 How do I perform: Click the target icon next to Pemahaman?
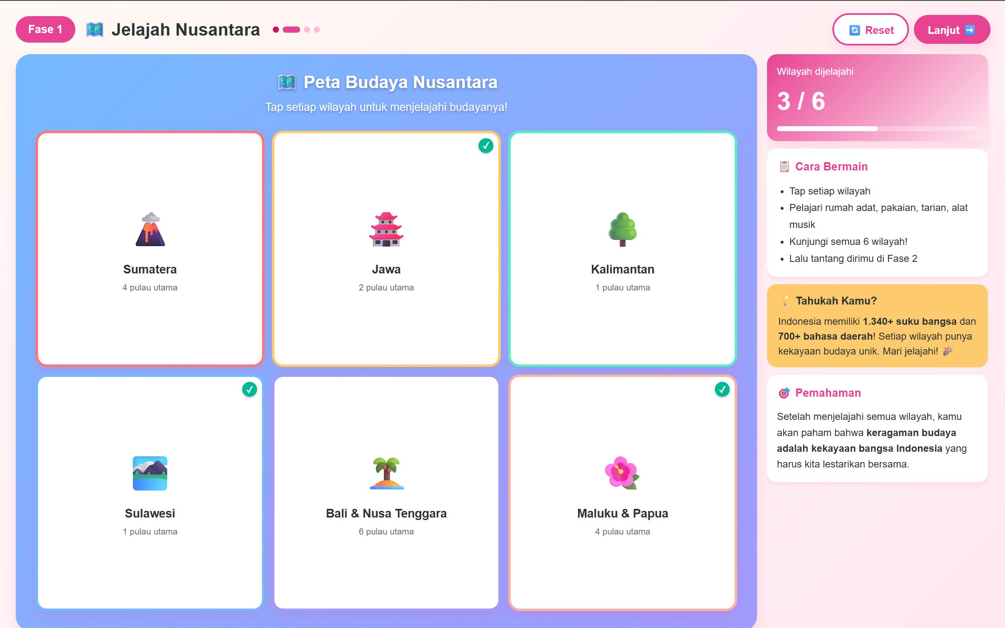784,393
